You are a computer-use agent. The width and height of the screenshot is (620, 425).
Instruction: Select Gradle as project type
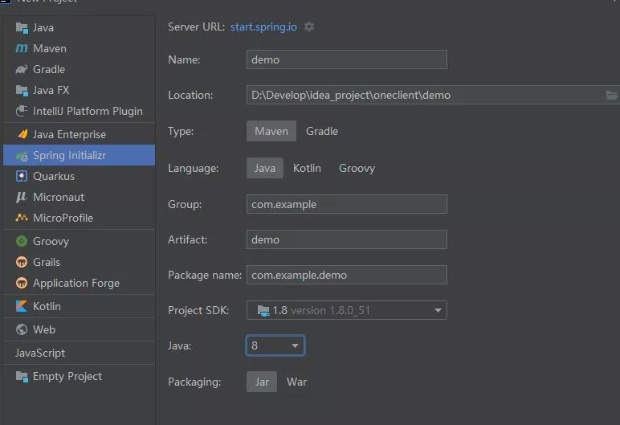point(322,131)
